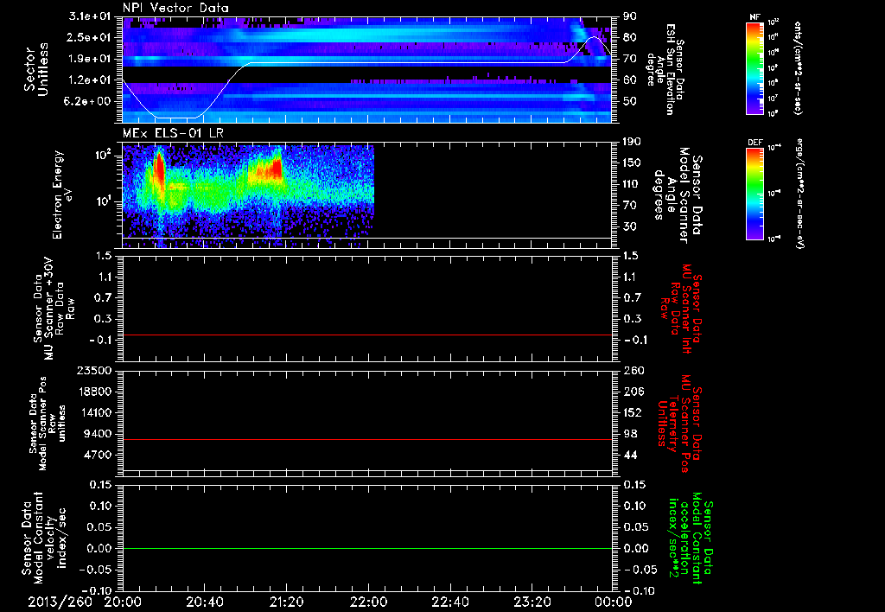Viewport: 885px width, 612px height.
Task: Select the 'NPI Vector Data' panel title
Action: 175,8
